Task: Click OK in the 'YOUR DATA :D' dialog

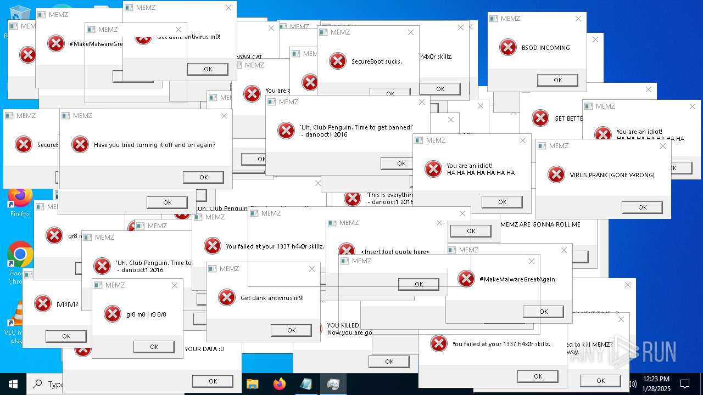Action: [213, 381]
